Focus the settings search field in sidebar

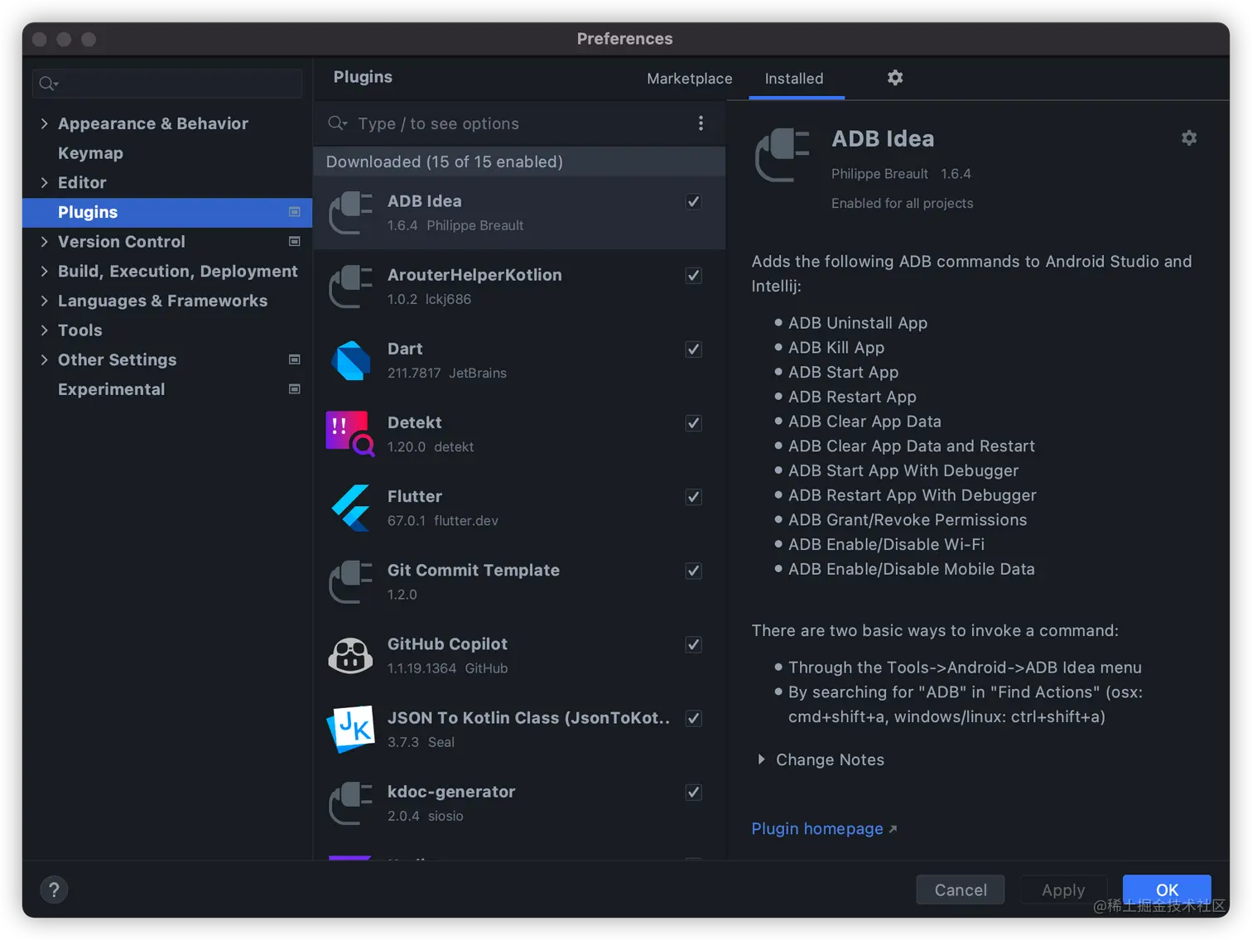pos(167,84)
